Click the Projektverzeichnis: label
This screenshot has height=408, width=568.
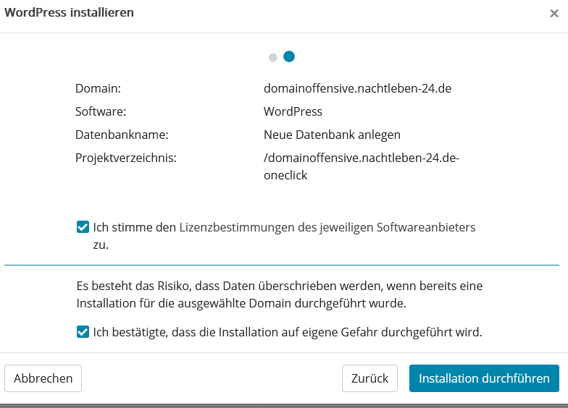tap(126, 158)
